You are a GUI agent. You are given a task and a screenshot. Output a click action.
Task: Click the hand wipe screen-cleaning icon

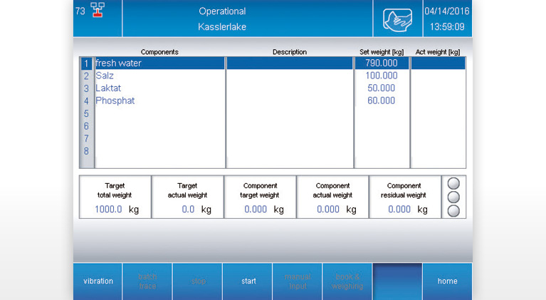(x=397, y=19)
